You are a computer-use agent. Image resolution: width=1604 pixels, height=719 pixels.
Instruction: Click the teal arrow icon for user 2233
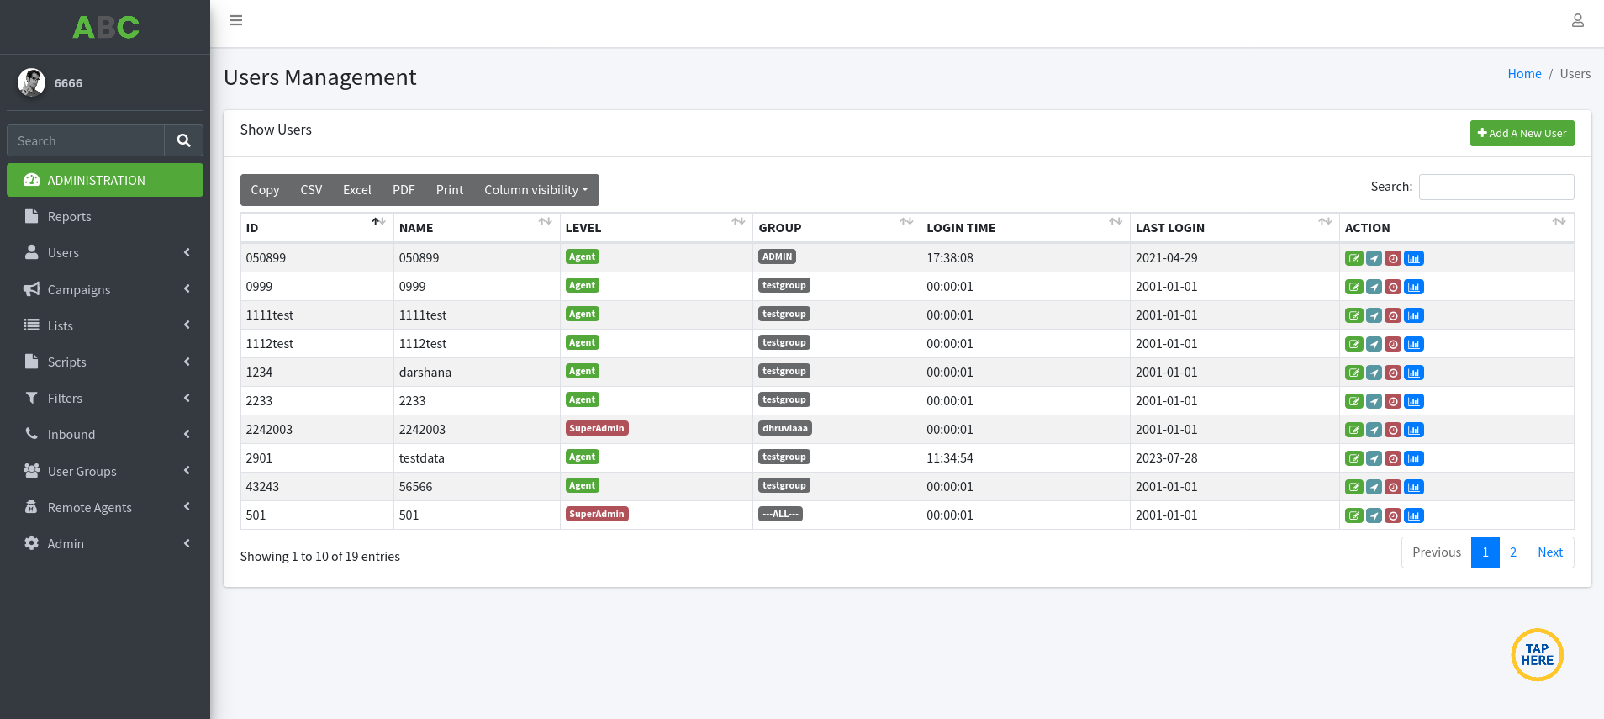tap(1374, 401)
